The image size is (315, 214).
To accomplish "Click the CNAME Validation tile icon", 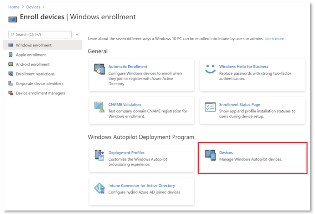I will pyautogui.click(x=99, y=107).
